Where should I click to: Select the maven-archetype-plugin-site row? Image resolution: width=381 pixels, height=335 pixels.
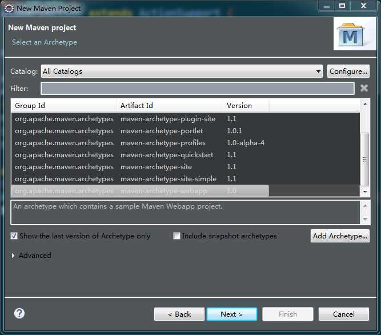[186, 119]
